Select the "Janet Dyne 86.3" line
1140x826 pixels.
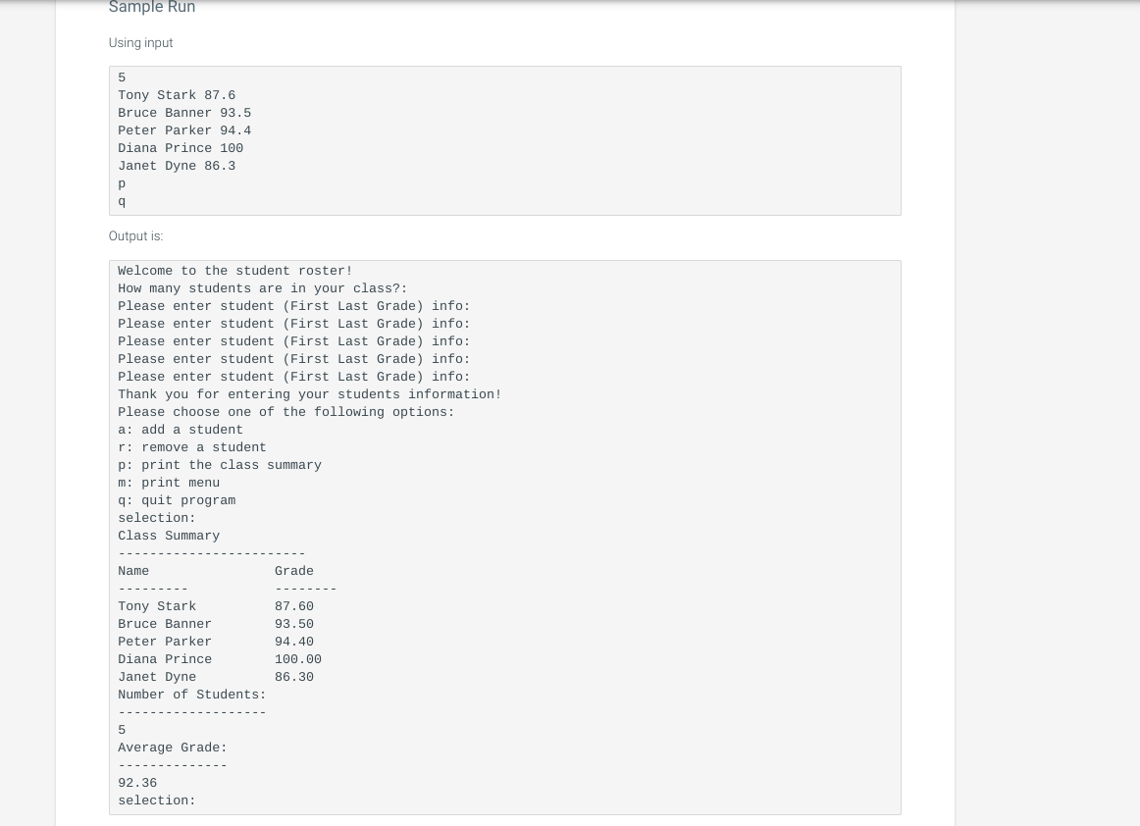pyautogui.click(x=177, y=166)
